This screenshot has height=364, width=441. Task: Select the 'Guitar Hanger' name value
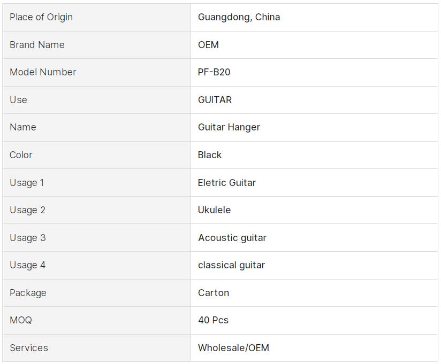(229, 127)
